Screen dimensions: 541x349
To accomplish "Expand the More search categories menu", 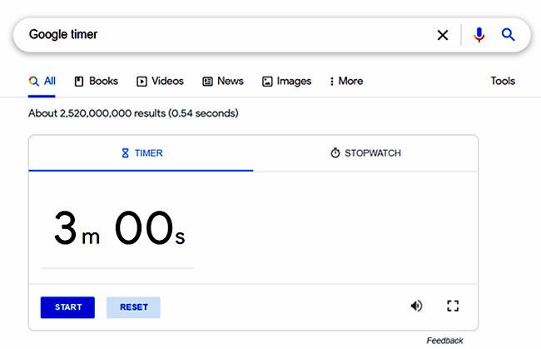I will (346, 81).
